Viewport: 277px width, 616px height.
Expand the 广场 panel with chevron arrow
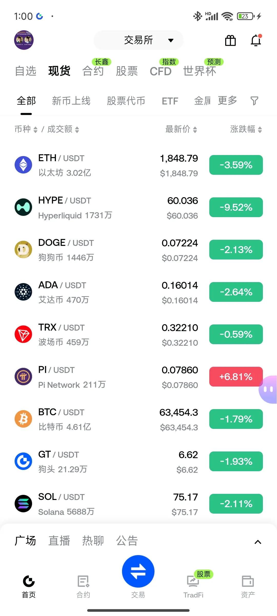[258, 542]
